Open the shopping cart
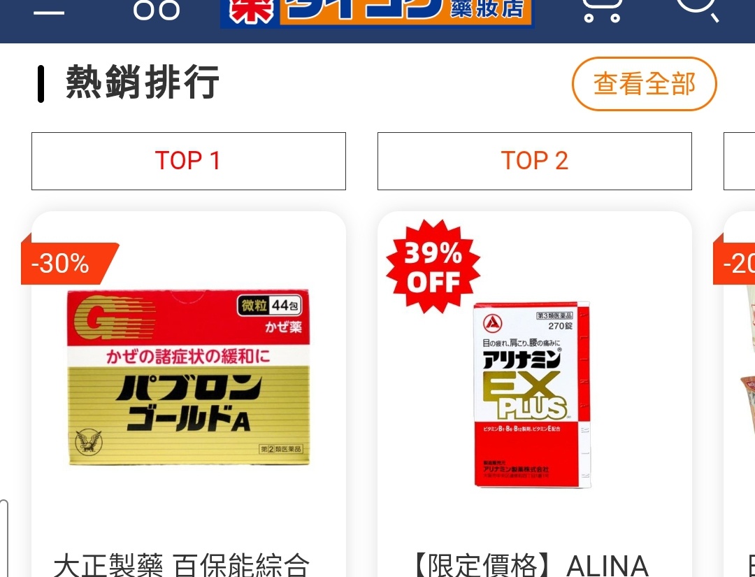 coord(602,10)
